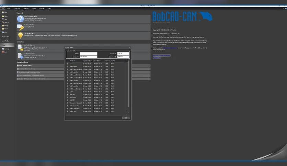Toggle checkbox for Lathe row
Image resolution: width=287 pixels, height=166 pixels.
coord(67,92)
